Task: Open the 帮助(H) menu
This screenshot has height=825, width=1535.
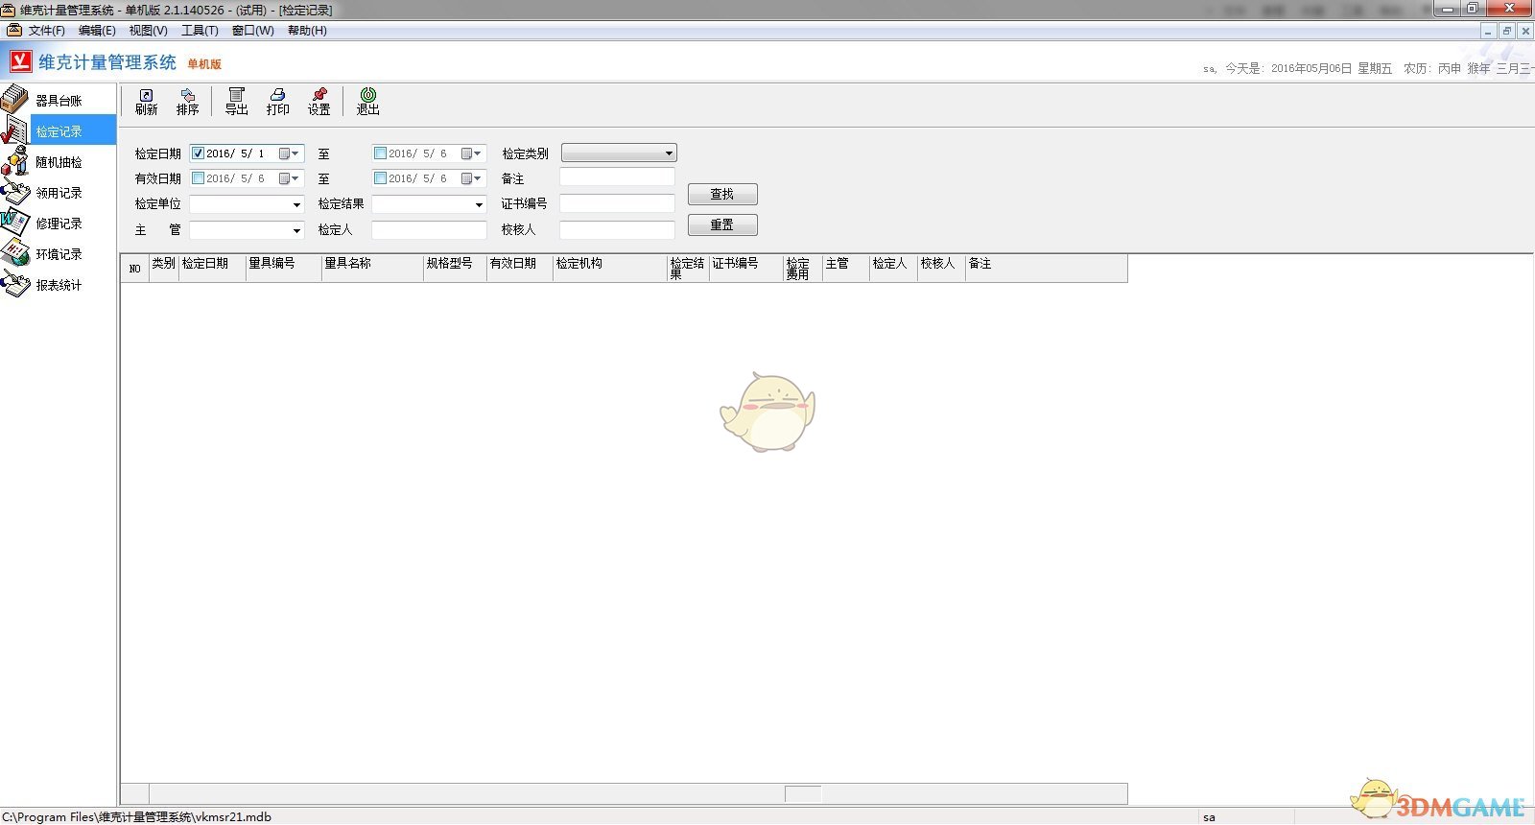Action: click(307, 31)
